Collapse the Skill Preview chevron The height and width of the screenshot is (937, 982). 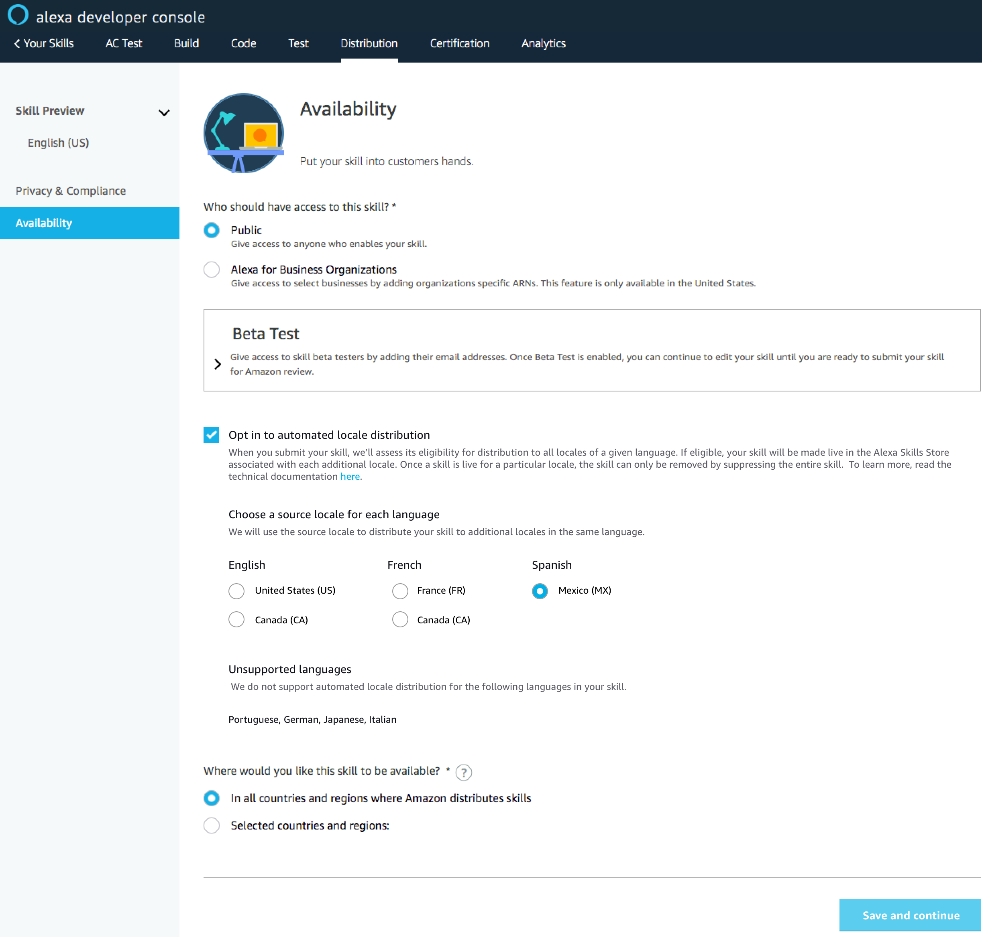click(164, 112)
